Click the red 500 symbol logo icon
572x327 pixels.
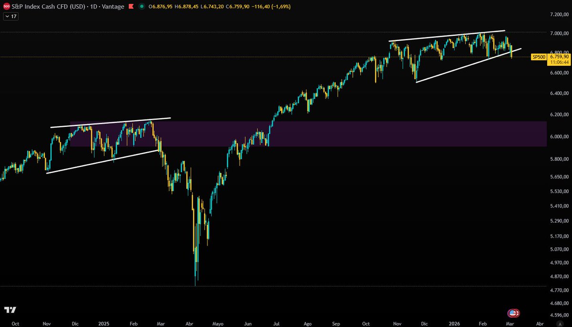(6, 6)
